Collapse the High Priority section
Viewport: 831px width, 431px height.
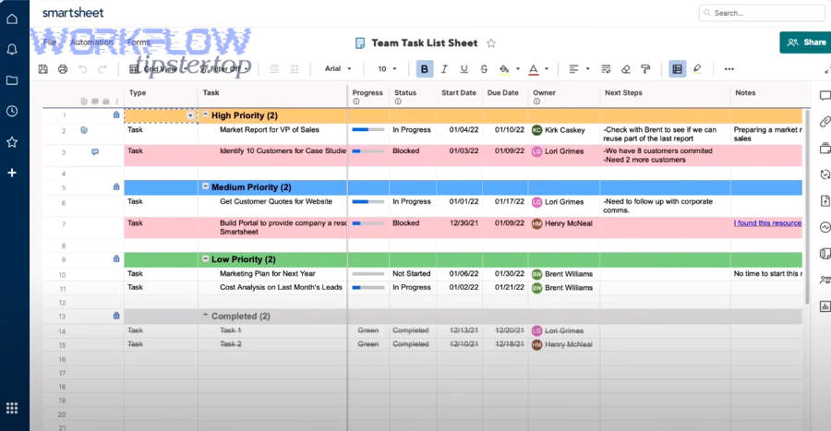206,114
